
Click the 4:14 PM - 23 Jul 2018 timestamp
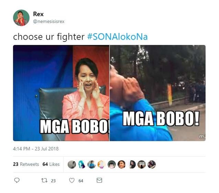(x=36, y=149)
